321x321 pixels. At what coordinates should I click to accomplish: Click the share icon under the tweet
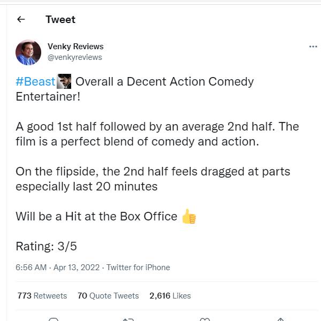click(280, 319)
